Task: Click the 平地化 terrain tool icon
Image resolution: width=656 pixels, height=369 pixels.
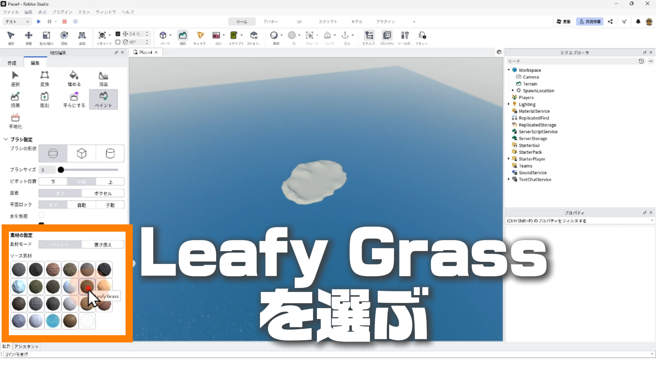Action: click(x=15, y=121)
